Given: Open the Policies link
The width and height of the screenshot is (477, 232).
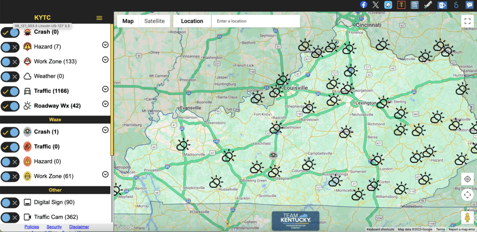Looking at the screenshot, I should [32, 227].
